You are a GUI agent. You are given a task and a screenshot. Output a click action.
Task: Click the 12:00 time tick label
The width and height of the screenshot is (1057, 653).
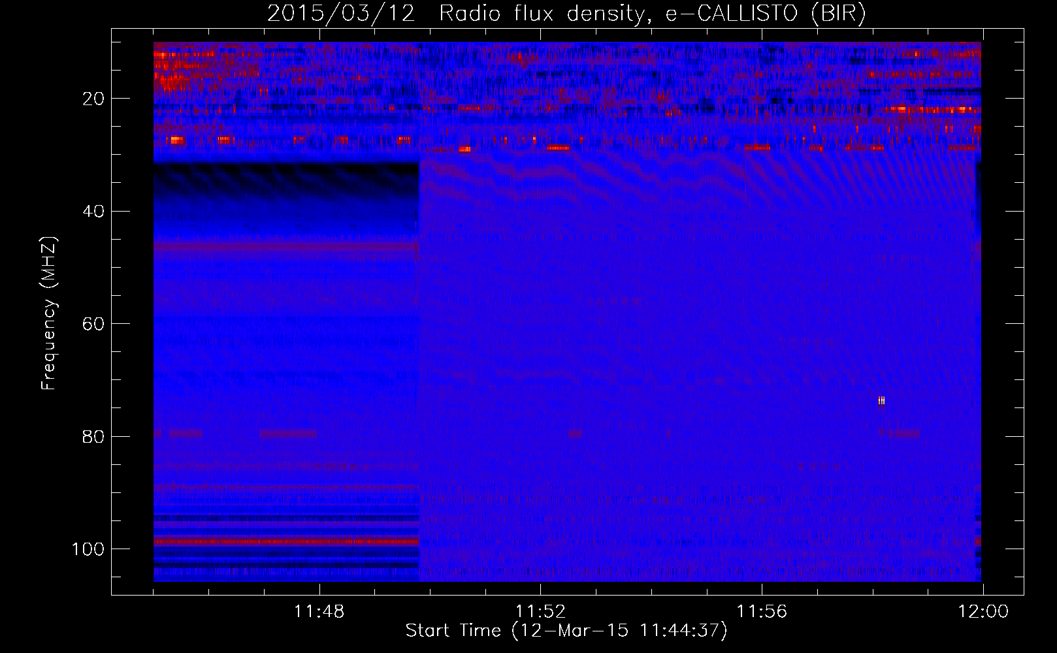983,612
